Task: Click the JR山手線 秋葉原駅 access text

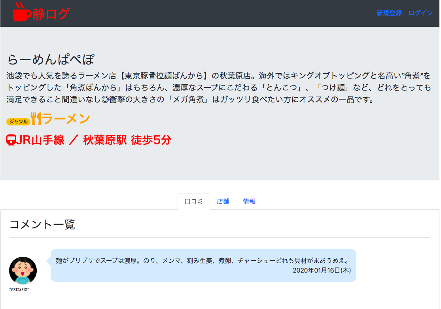Action: coord(94,140)
